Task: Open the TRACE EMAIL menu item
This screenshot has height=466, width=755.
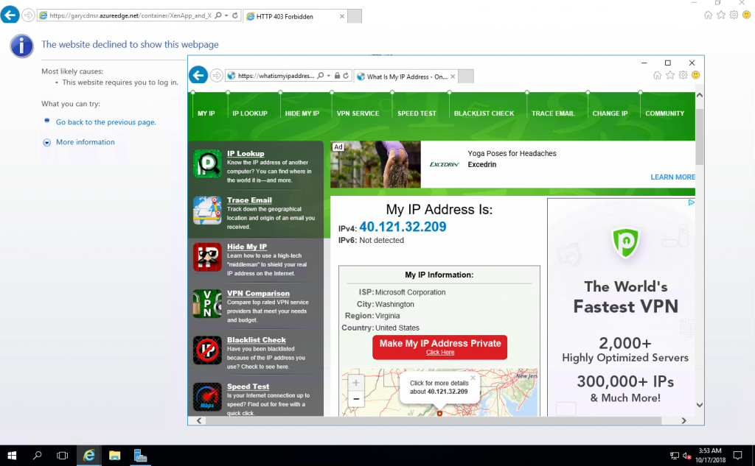Action: click(x=553, y=113)
